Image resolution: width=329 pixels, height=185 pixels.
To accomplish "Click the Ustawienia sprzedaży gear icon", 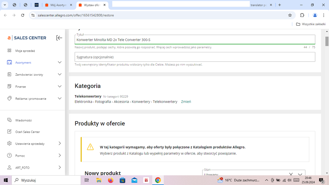I will pos(10,144).
